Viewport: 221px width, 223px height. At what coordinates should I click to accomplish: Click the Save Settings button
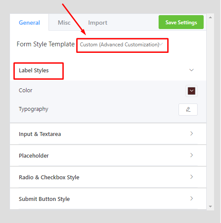[x=181, y=22]
